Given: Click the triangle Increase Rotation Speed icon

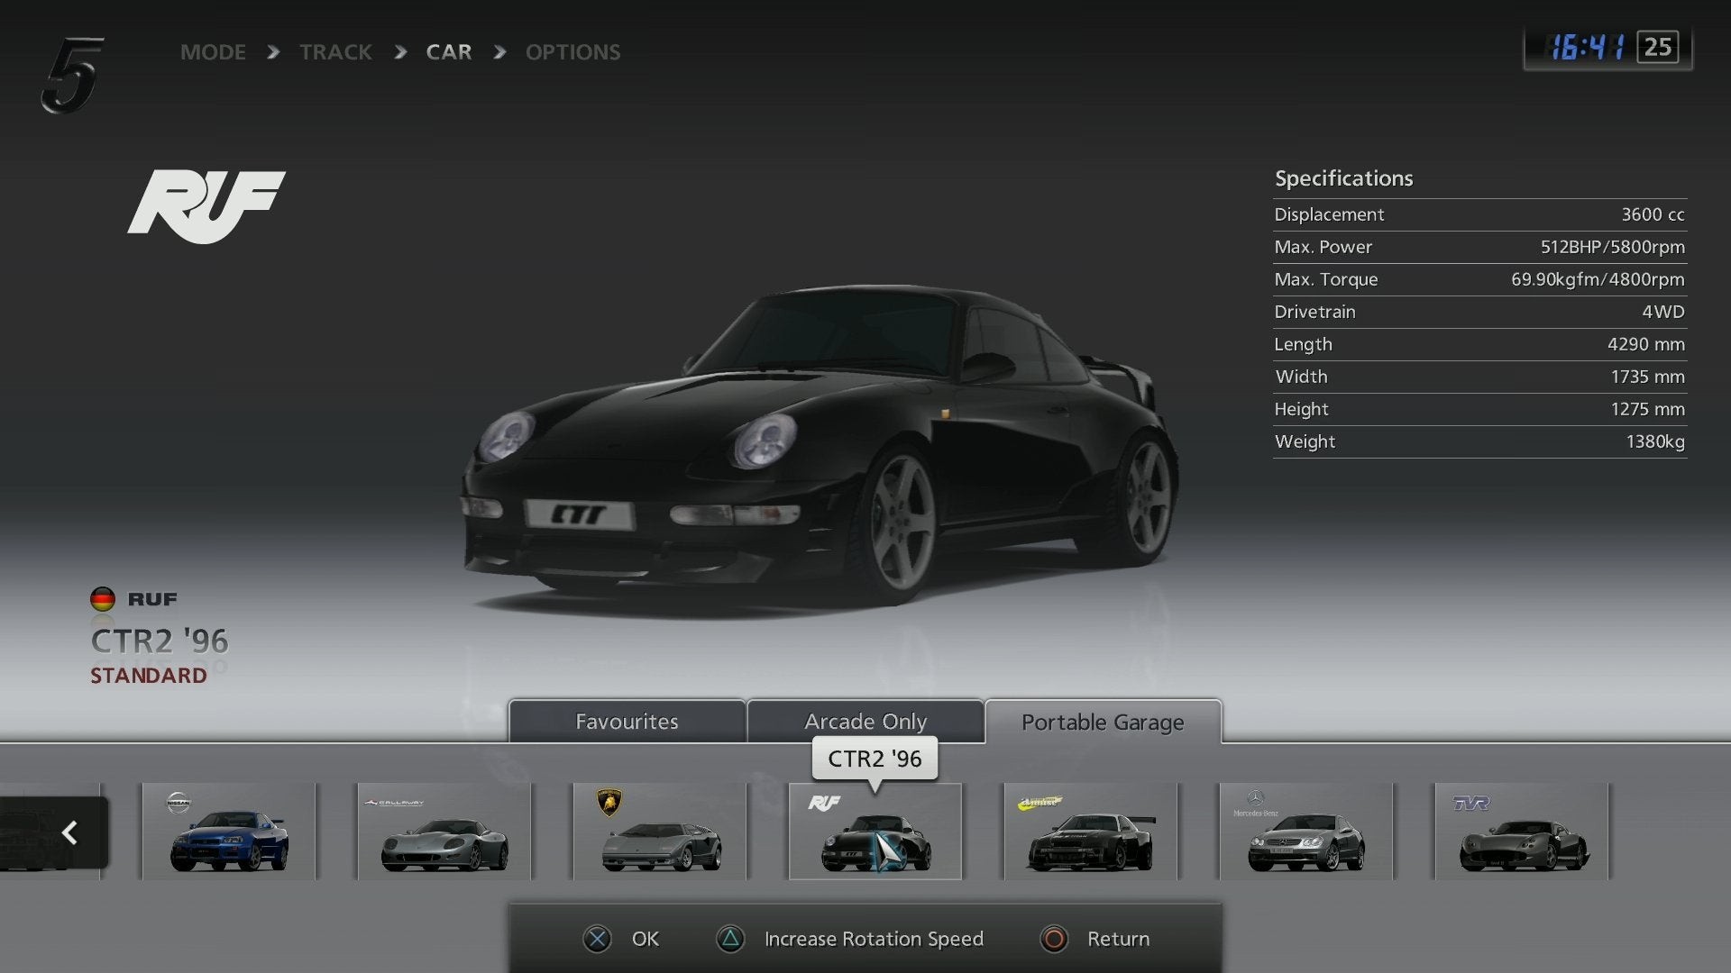Looking at the screenshot, I should coord(730,939).
